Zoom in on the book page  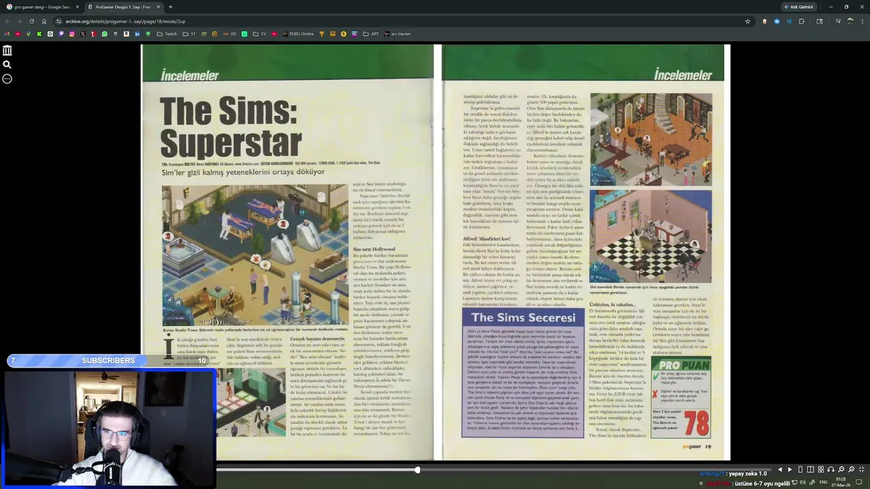coord(851,469)
